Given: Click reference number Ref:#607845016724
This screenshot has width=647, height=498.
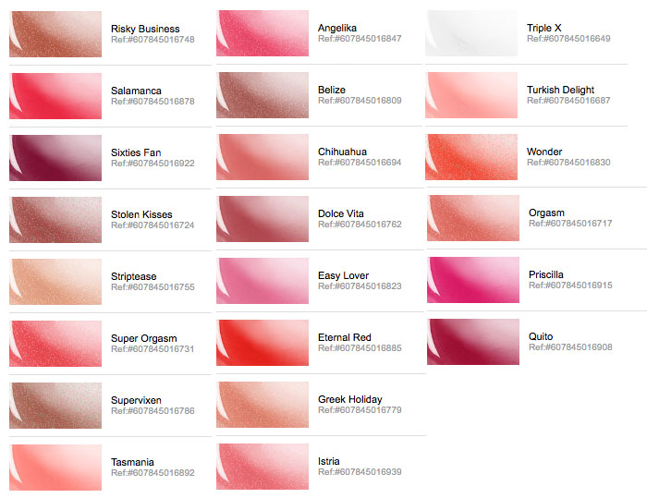Looking at the screenshot, I should point(153,225).
